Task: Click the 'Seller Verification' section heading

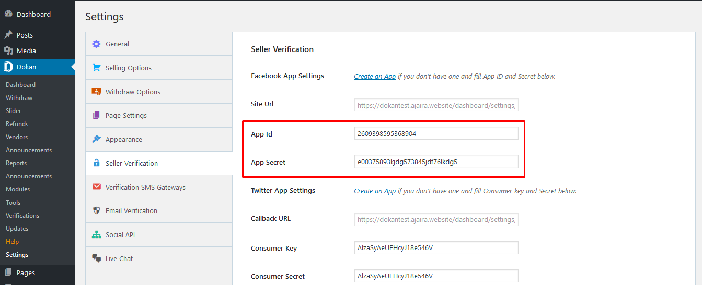Action: (x=282, y=49)
